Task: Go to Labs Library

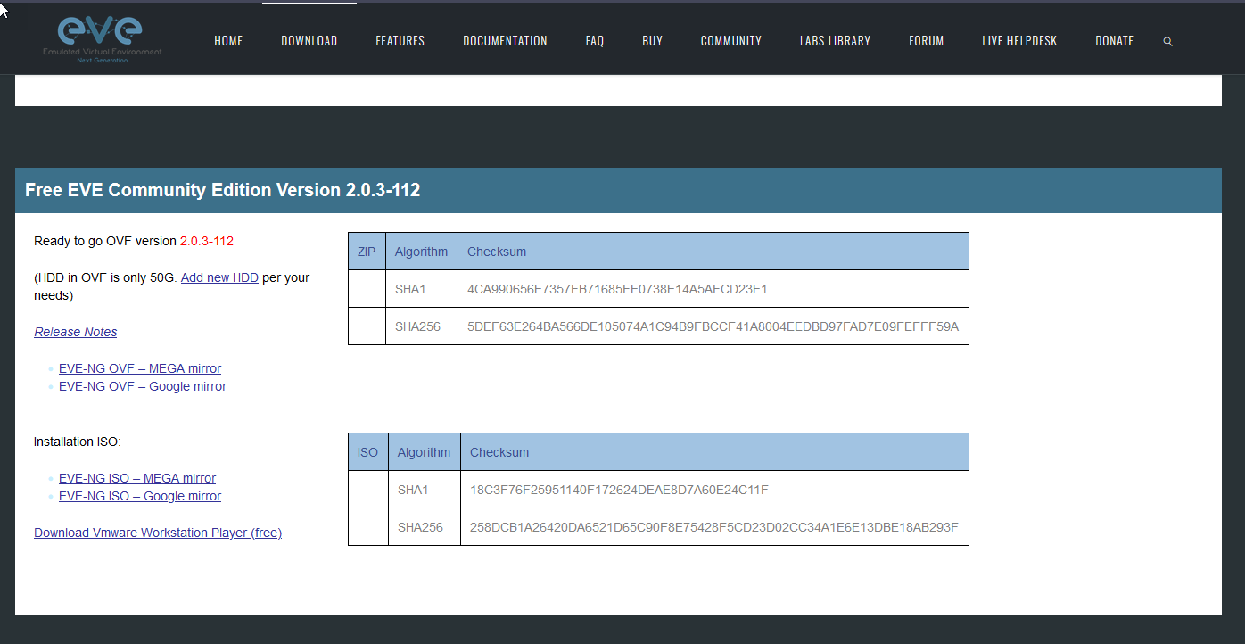Action: [x=835, y=41]
